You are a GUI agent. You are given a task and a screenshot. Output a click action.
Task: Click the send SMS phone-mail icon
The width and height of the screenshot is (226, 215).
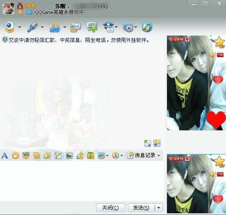75,27
